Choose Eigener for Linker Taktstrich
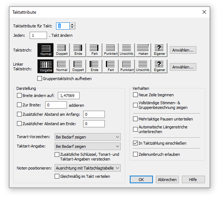218x198 pixels. (159, 66)
